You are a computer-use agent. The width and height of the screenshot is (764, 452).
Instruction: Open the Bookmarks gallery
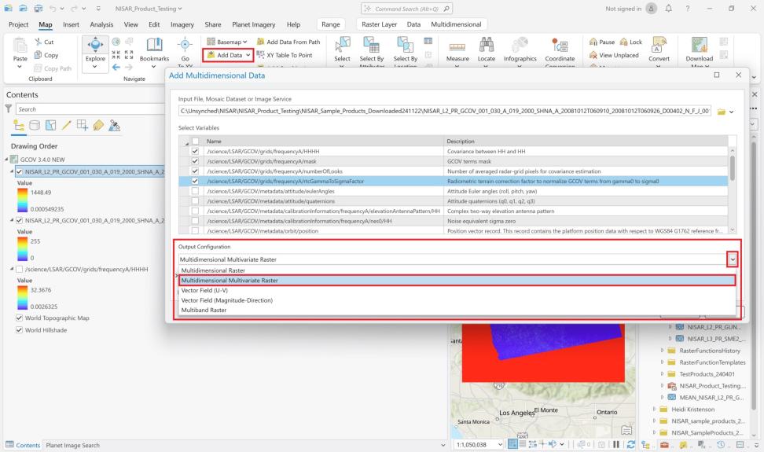(x=154, y=50)
